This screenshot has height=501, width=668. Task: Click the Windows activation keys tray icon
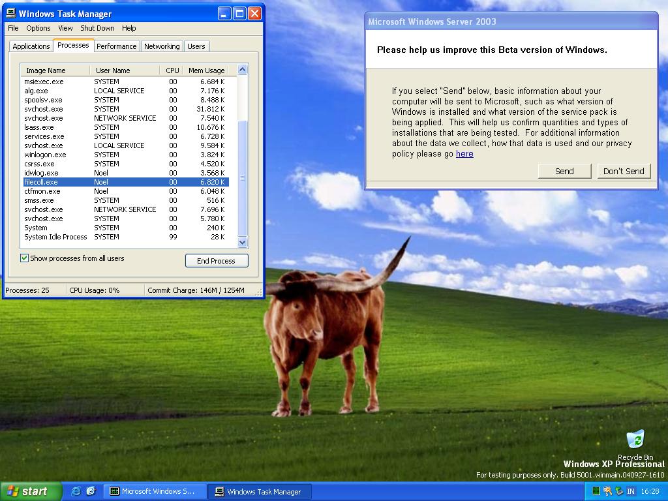pos(607,491)
